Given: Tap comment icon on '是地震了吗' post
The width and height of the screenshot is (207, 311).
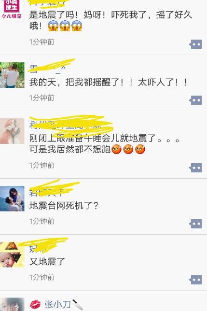Looking at the screenshot, I should click(195, 44).
